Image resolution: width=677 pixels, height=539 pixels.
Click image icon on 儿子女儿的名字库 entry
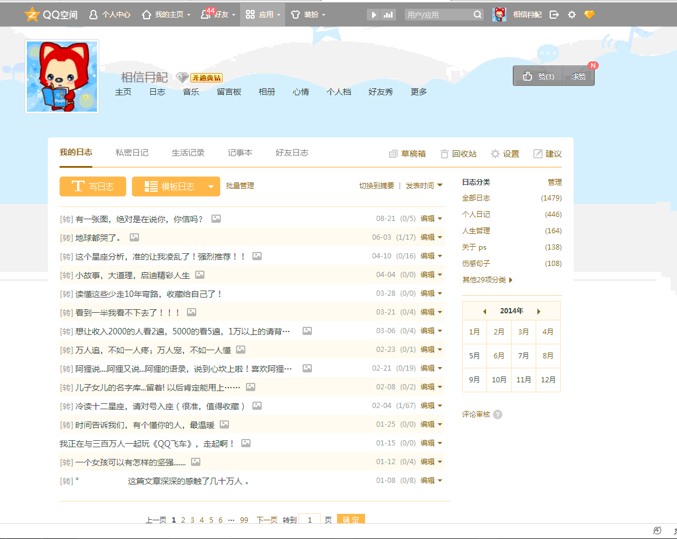pyautogui.click(x=251, y=387)
